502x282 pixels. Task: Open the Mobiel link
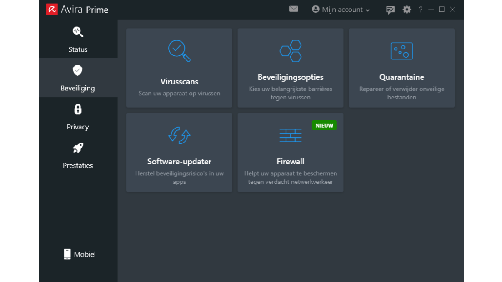85,254
